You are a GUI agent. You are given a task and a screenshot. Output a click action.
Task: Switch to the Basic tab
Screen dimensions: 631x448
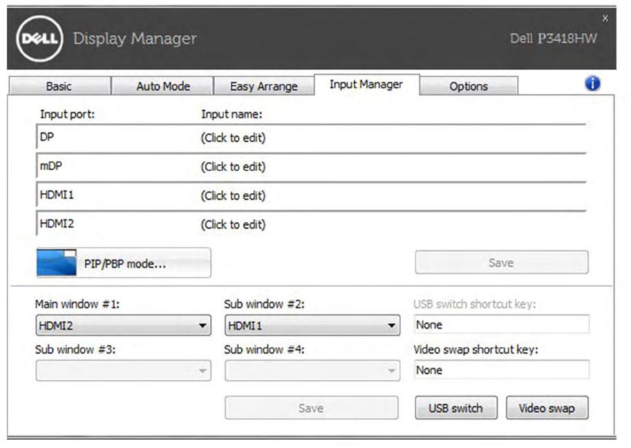[59, 86]
